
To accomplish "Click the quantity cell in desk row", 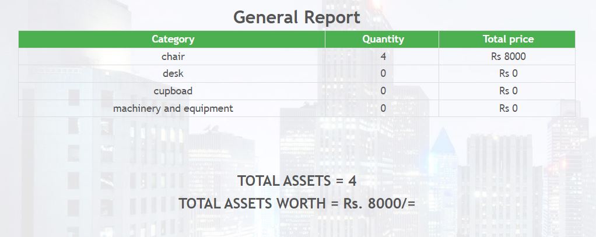I will tap(383, 74).
